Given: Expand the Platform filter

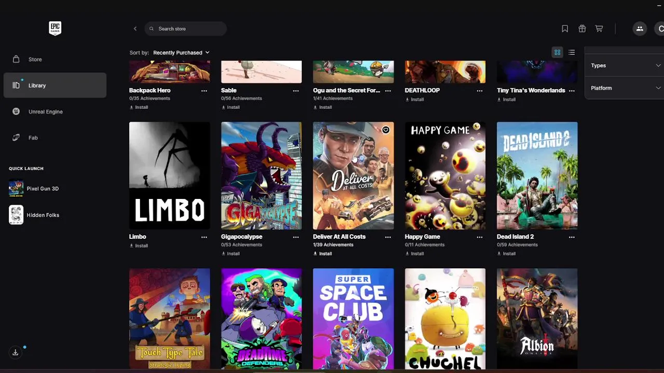Looking at the screenshot, I should coord(626,88).
